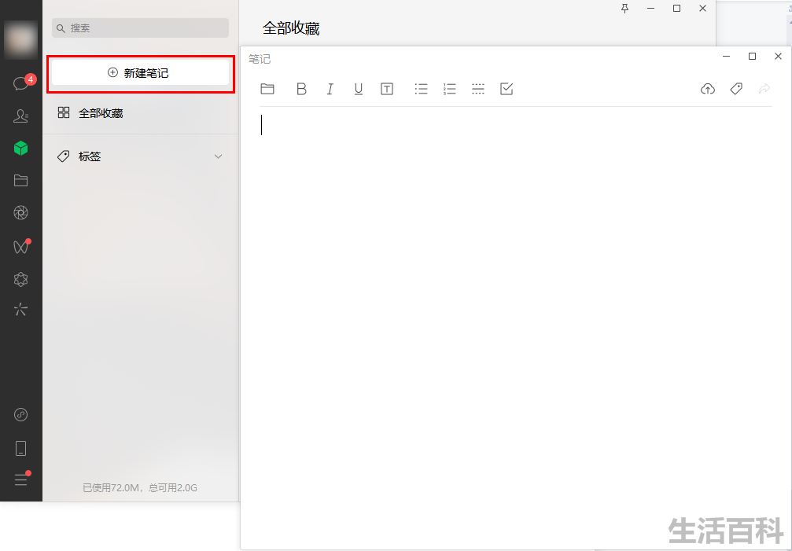This screenshot has height=551, width=792.
Task: Open the Top Stories hexagon flower icon
Action: pyautogui.click(x=20, y=279)
